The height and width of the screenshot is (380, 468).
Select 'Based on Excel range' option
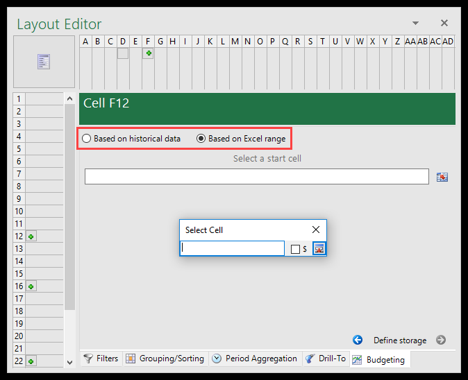(201, 139)
